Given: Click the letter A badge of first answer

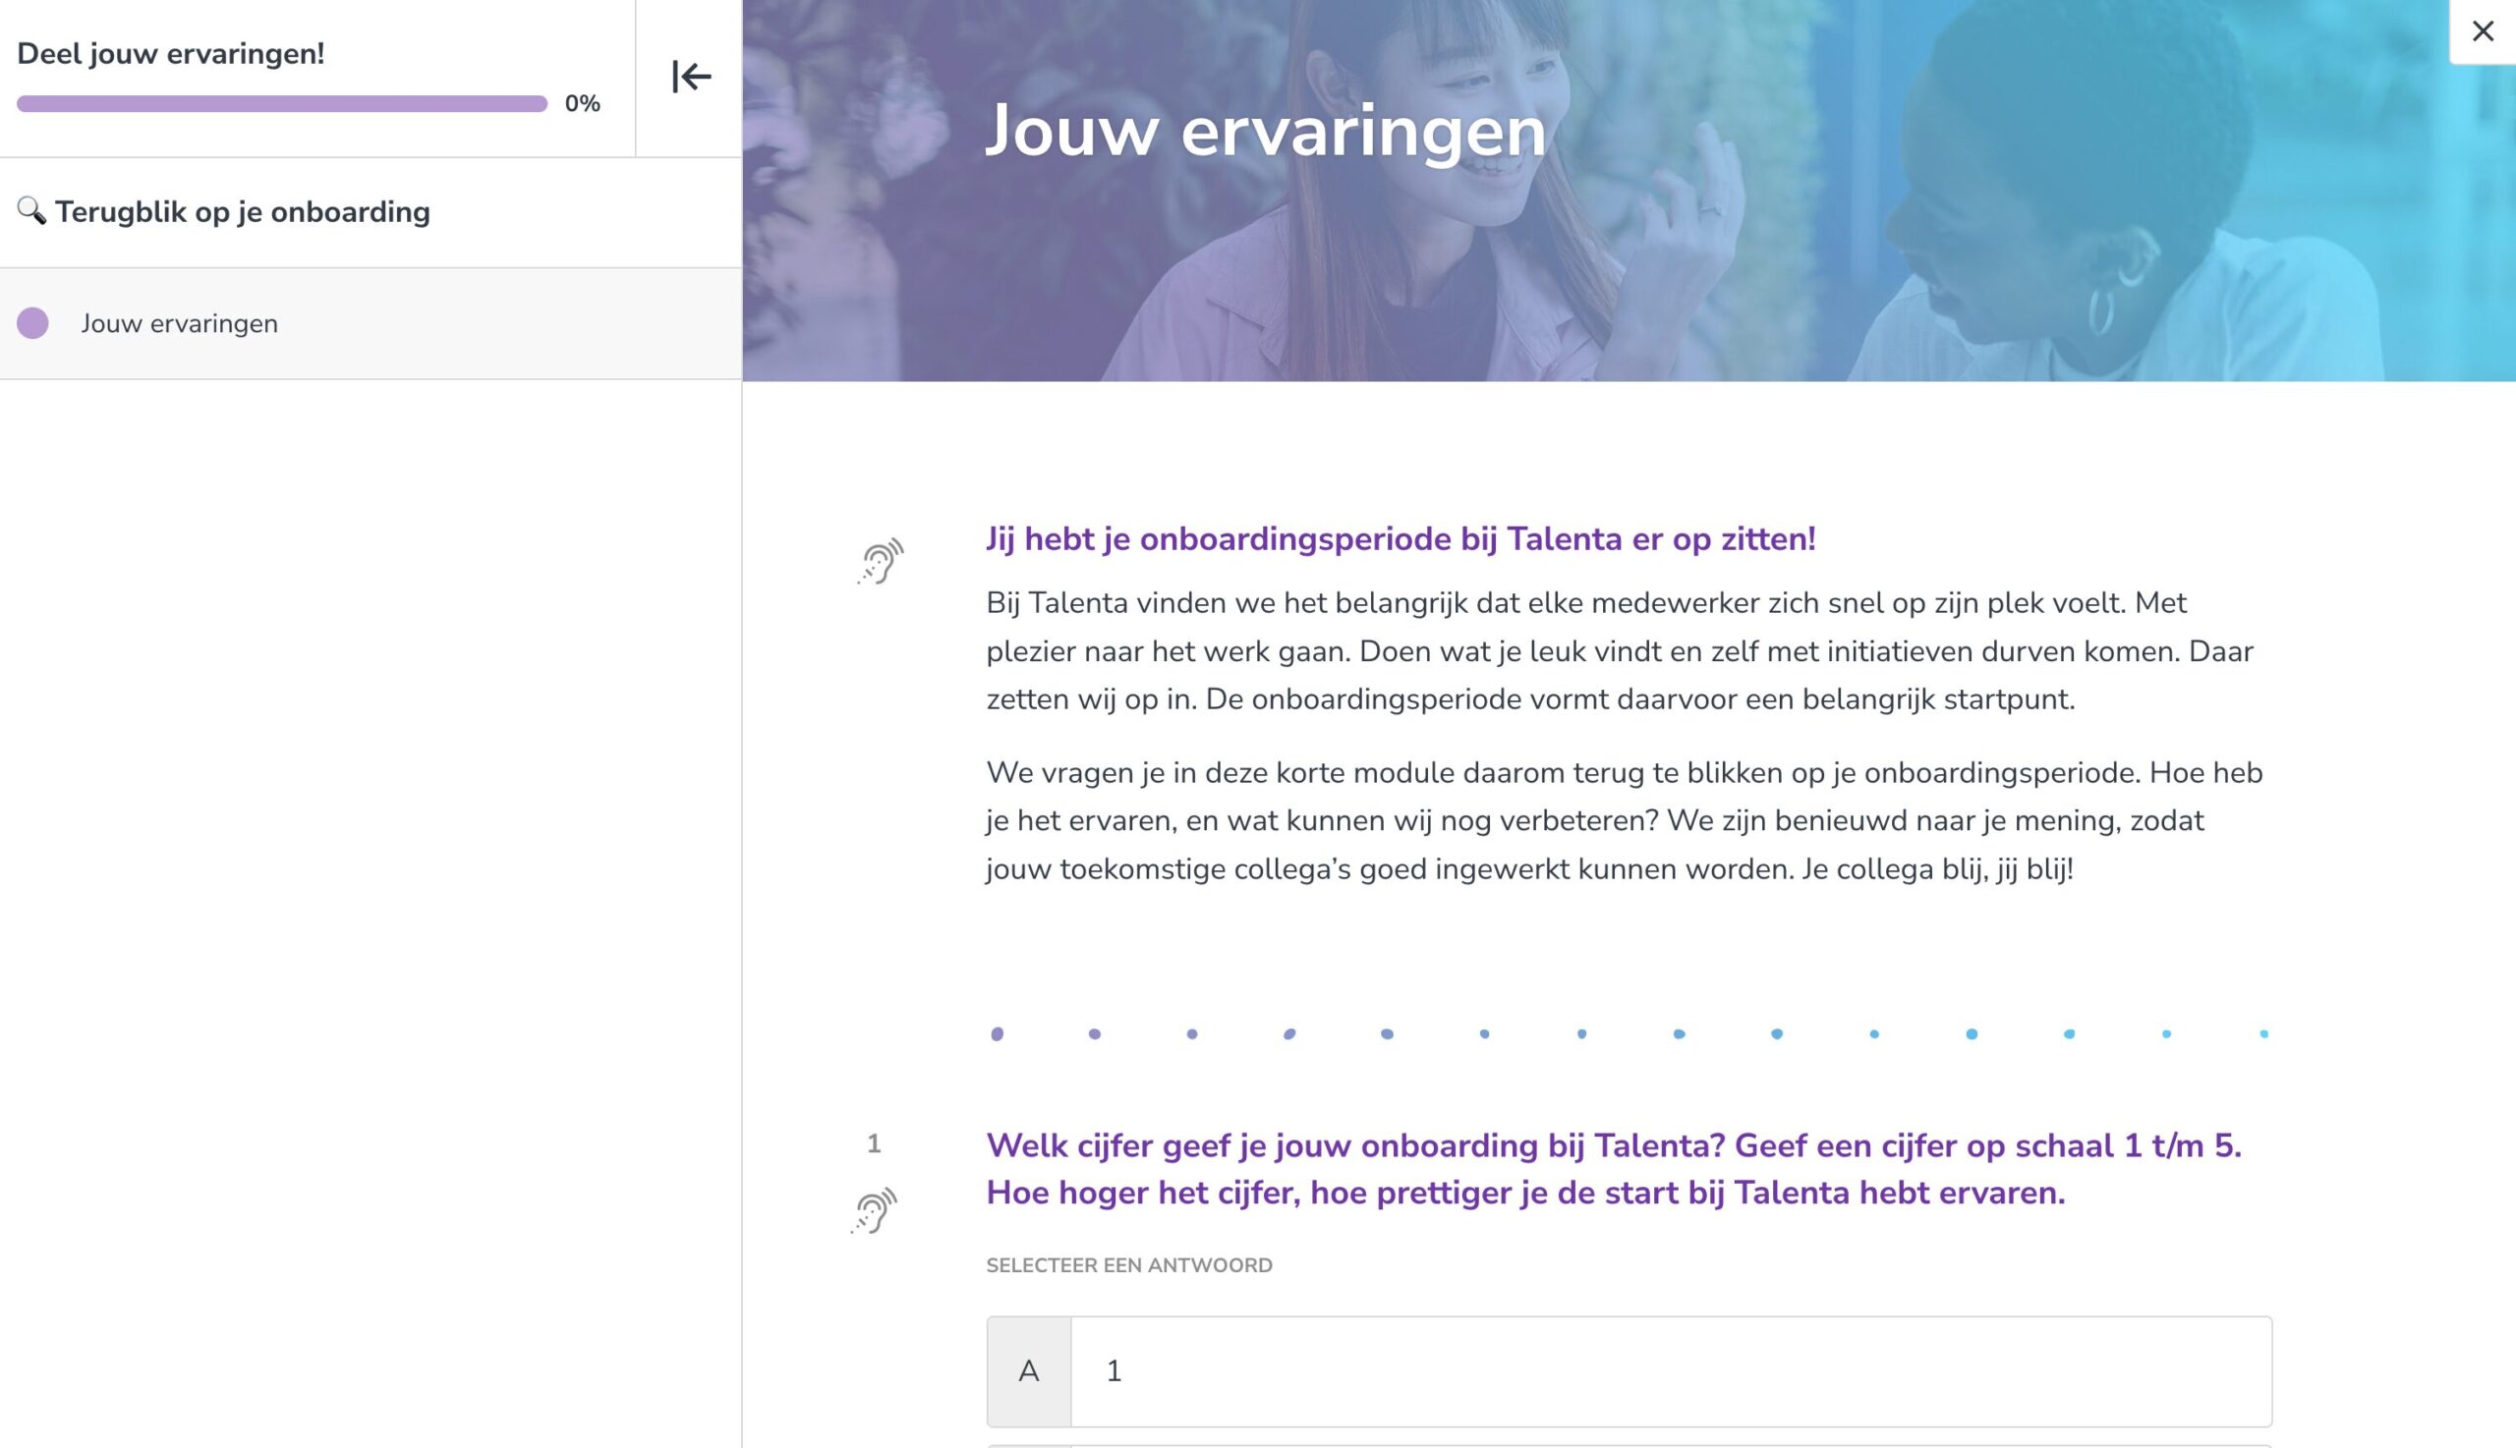Looking at the screenshot, I should pyautogui.click(x=1029, y=1370).
